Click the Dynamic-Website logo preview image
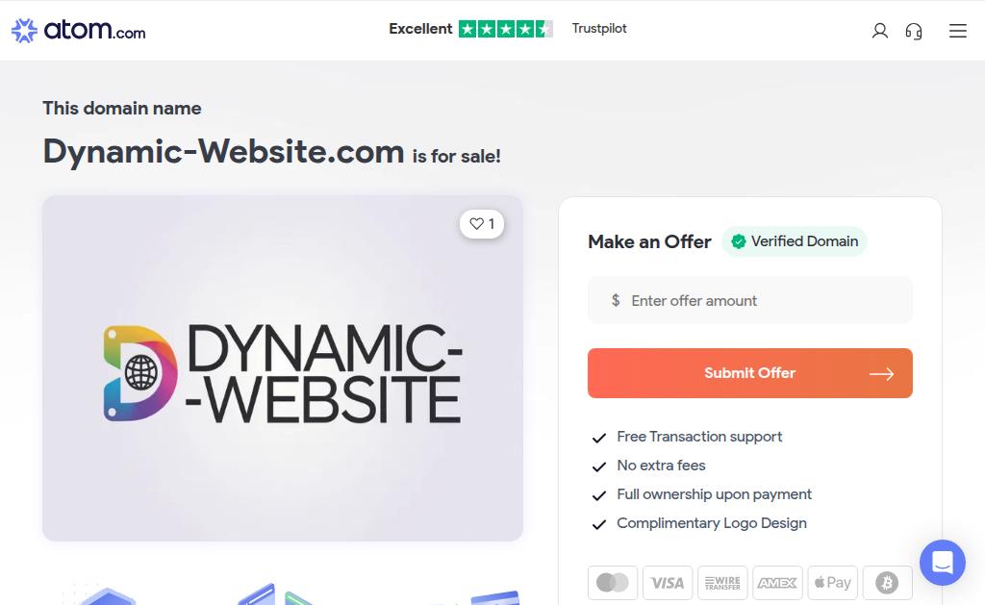985x605 pixels. click(283, 368)
